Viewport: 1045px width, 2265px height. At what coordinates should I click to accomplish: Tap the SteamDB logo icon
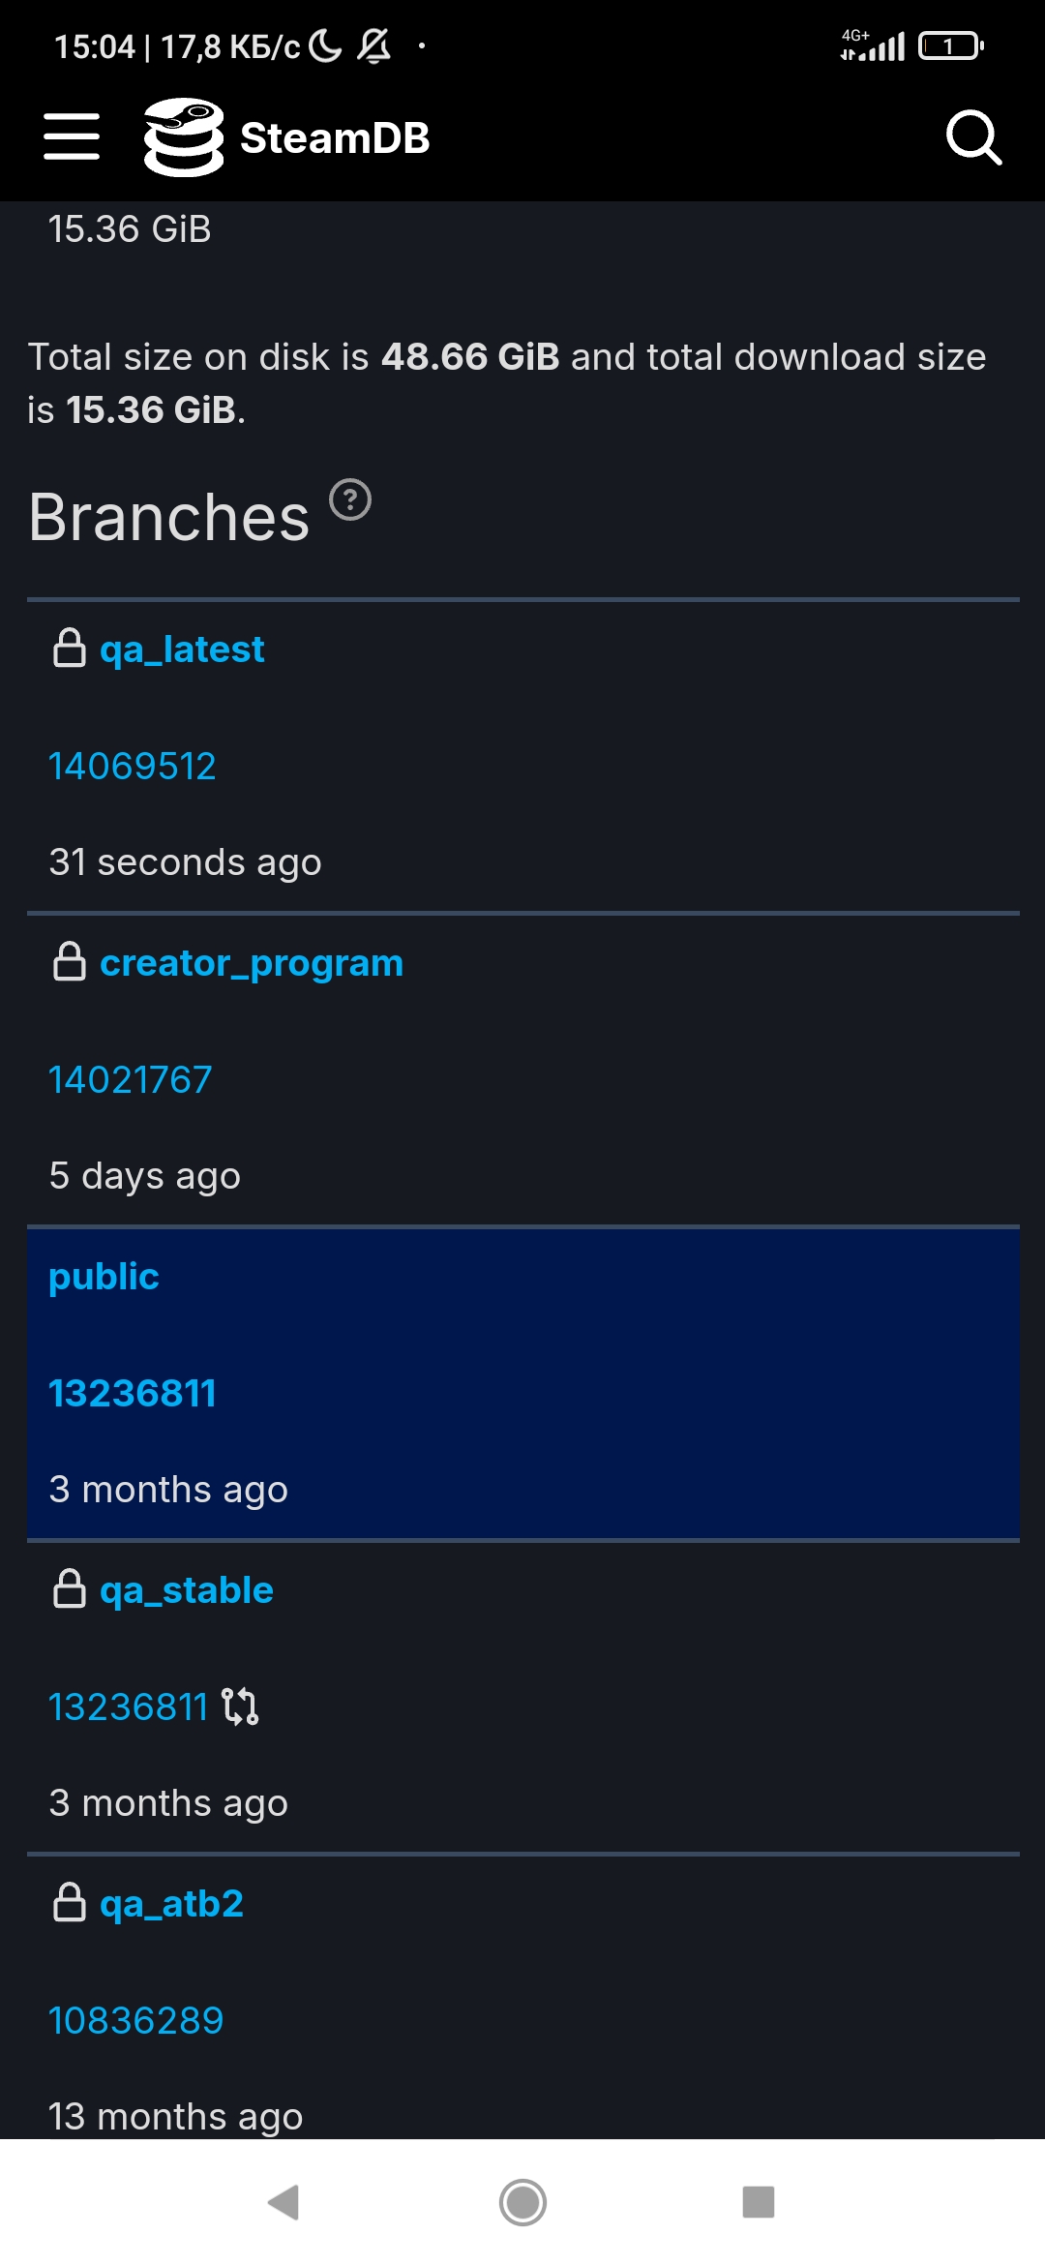[184, 137]
